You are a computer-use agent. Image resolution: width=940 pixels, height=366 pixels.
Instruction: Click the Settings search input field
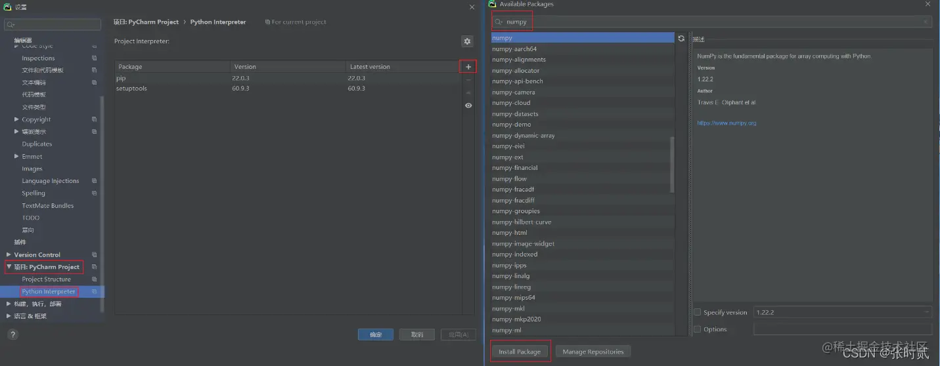coord(53,24)
